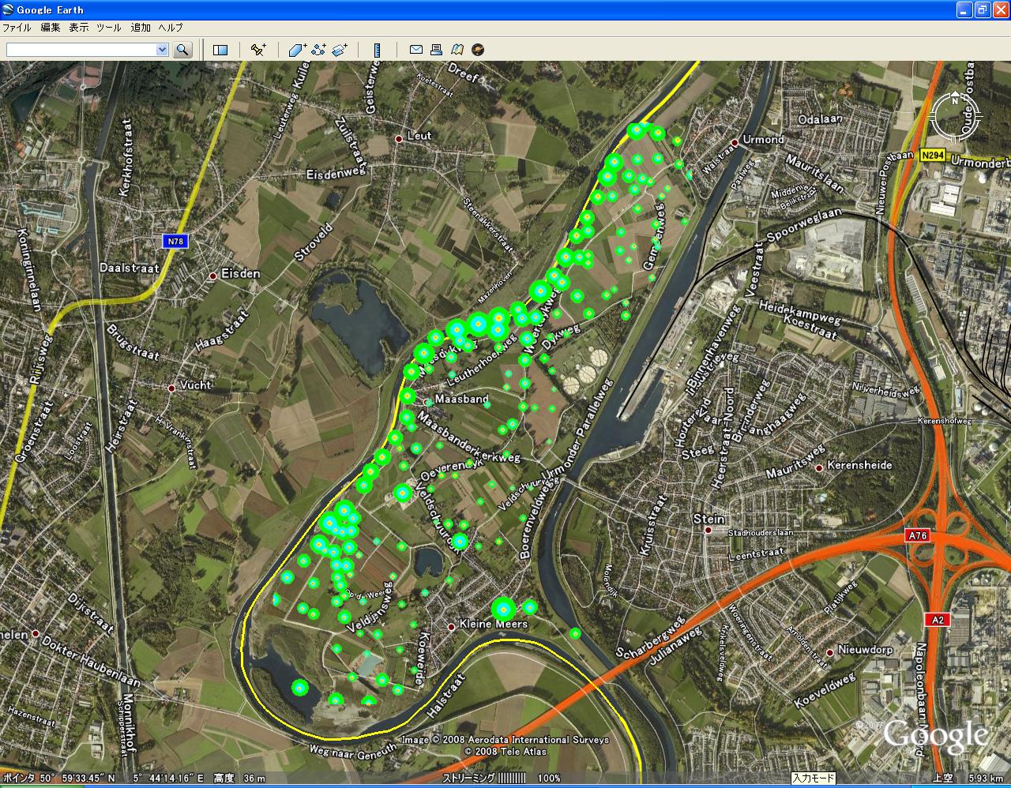Screen dimensions: 1011x788
Task: Open the ツール menu
Action: [x=109, y=27]
